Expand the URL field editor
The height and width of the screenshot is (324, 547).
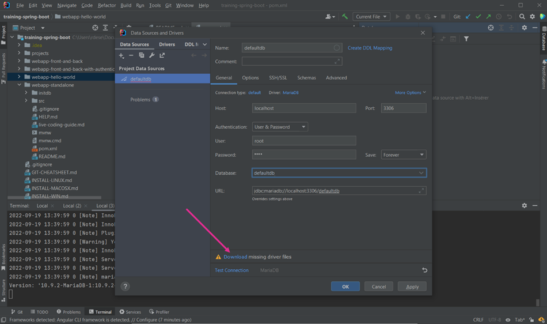tap(421, 191)
